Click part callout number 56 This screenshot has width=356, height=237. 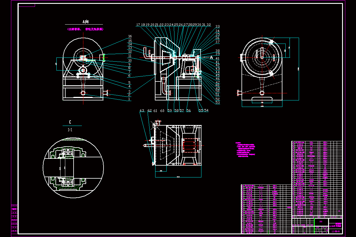(x=188, y=111)
